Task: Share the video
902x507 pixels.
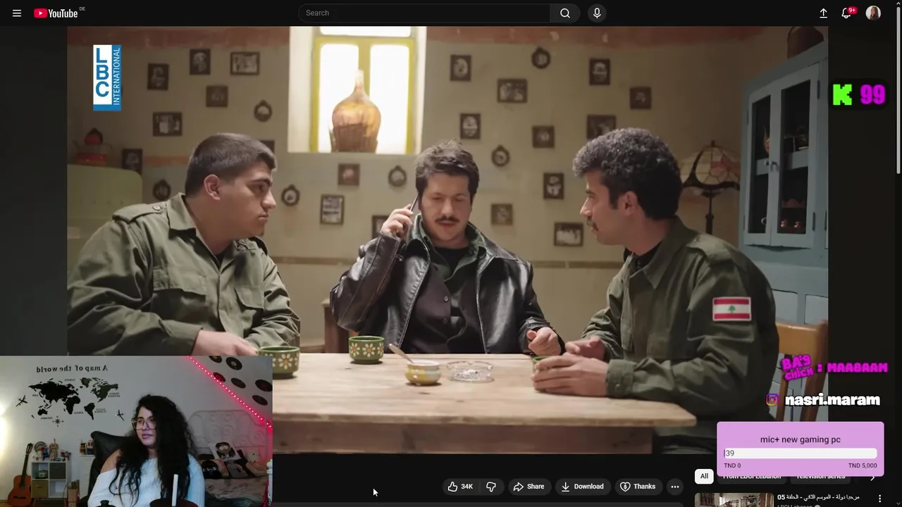Action: coord(529,487)
